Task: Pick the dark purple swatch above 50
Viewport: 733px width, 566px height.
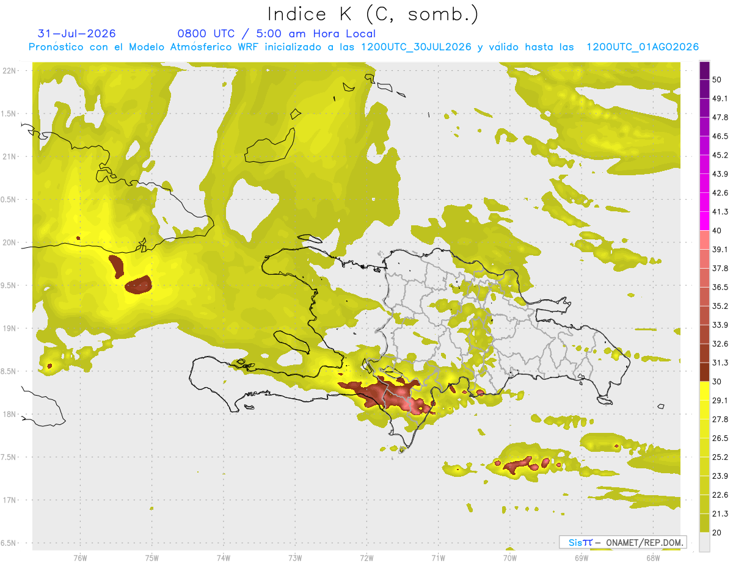Action: (x=704, y=71)
